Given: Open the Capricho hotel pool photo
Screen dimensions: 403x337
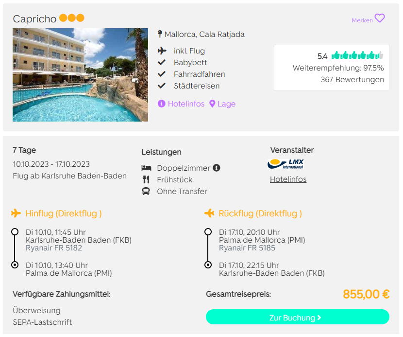Looking at the screenshot, I should (x=80, y=75).
